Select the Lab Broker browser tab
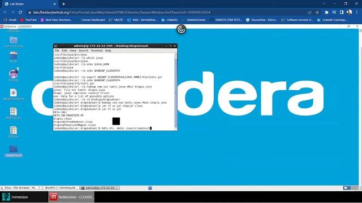Screen dimensions: 362x203 (x=29, y=4)
